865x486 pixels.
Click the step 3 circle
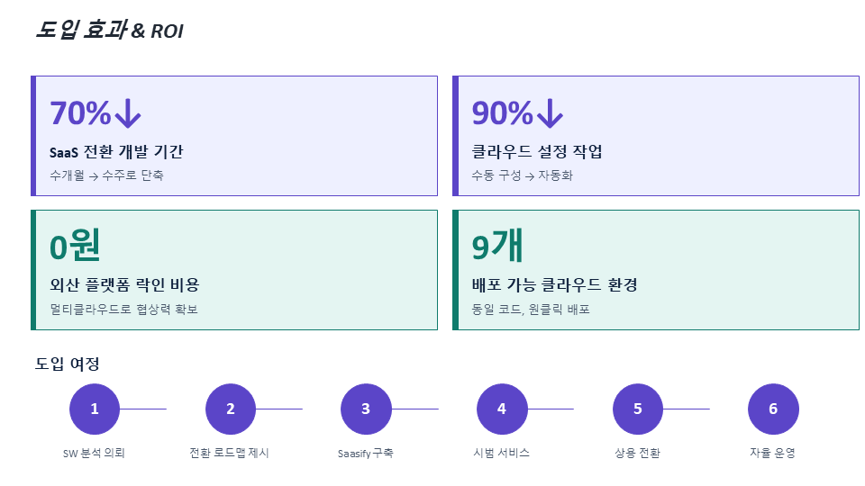pyautogui.click(x=366, y=409)
